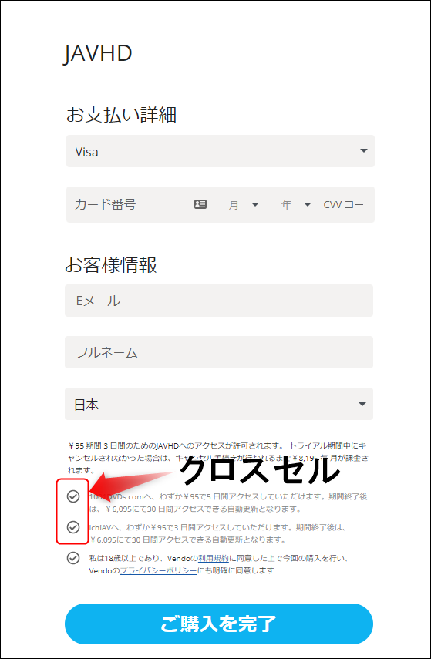
Task: Open the プライバシーポリシー link
Action: [x=159, y=570]
